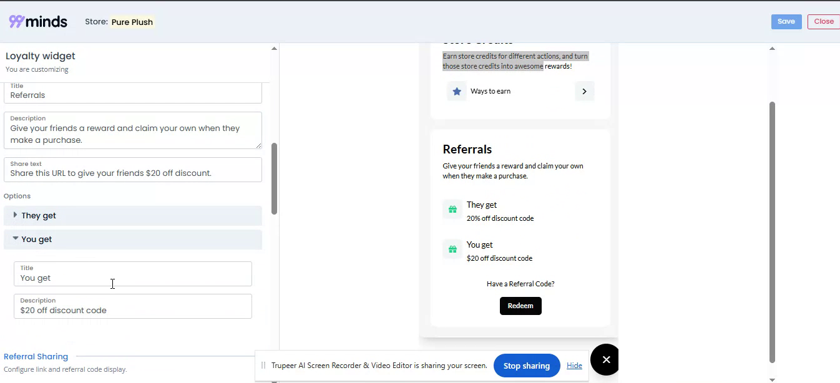840x383 pixels.
Task: Click Have a Referral Code? text
Action: coord(520,284)
